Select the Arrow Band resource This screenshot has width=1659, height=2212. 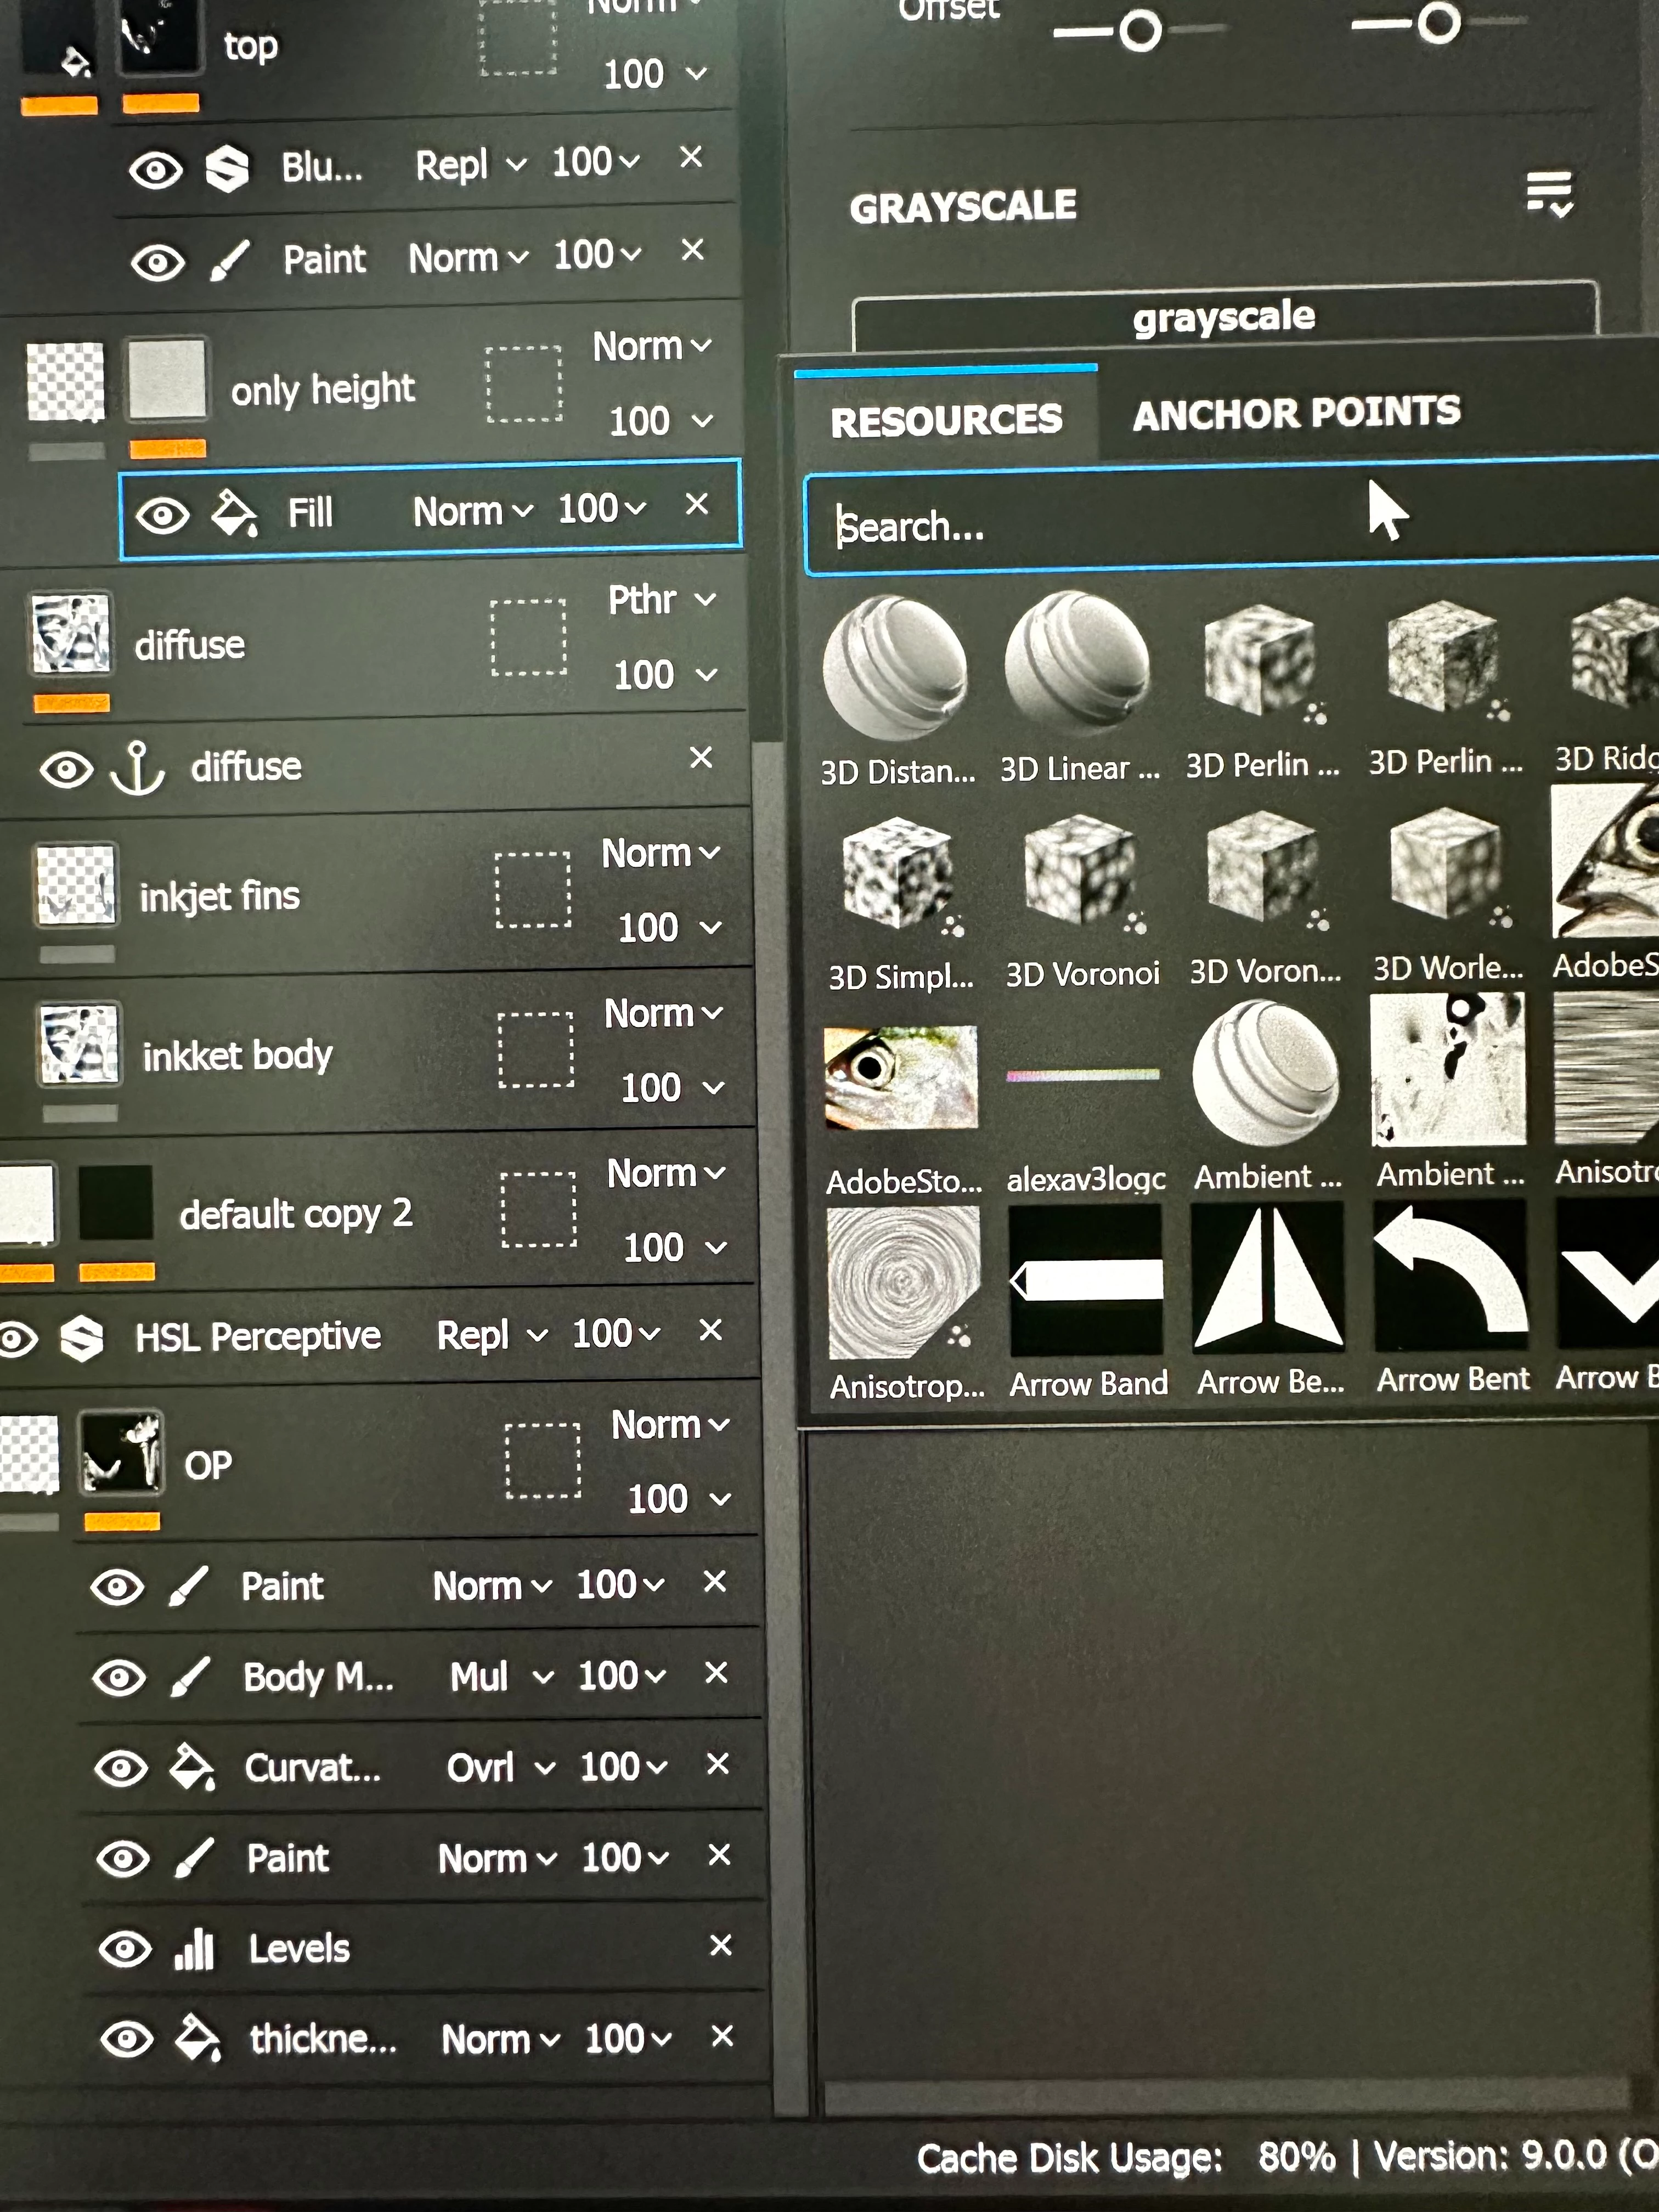click(x=1086, y=1281)
